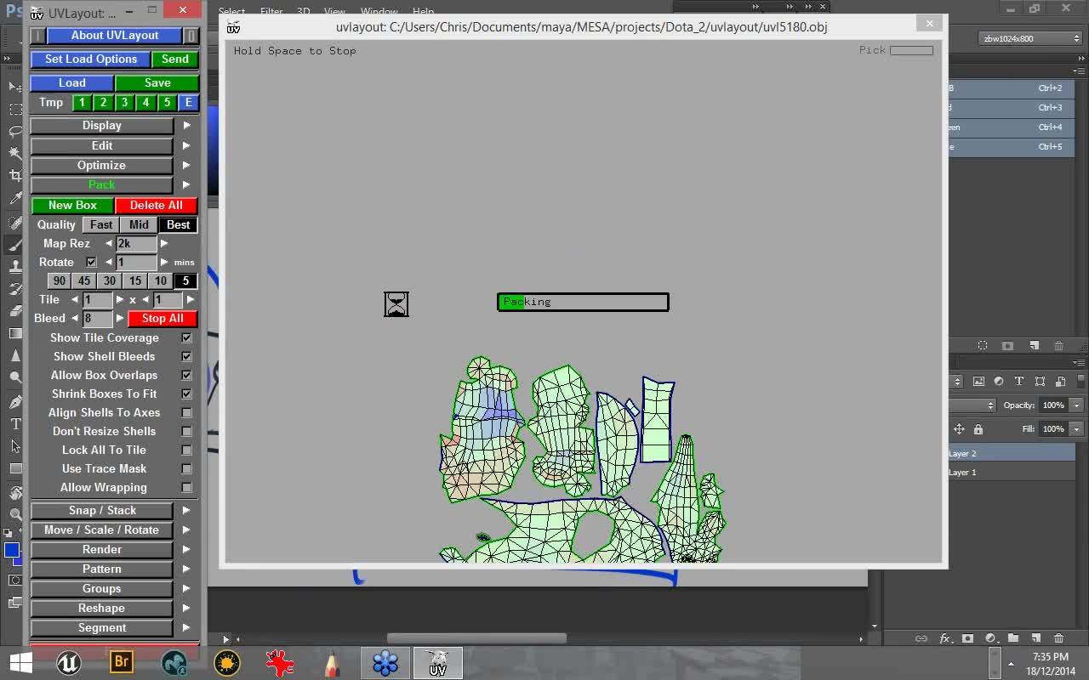Open Unreal Engine from the taskbar
The image size is (1089, 680).
tap(69, 662)
